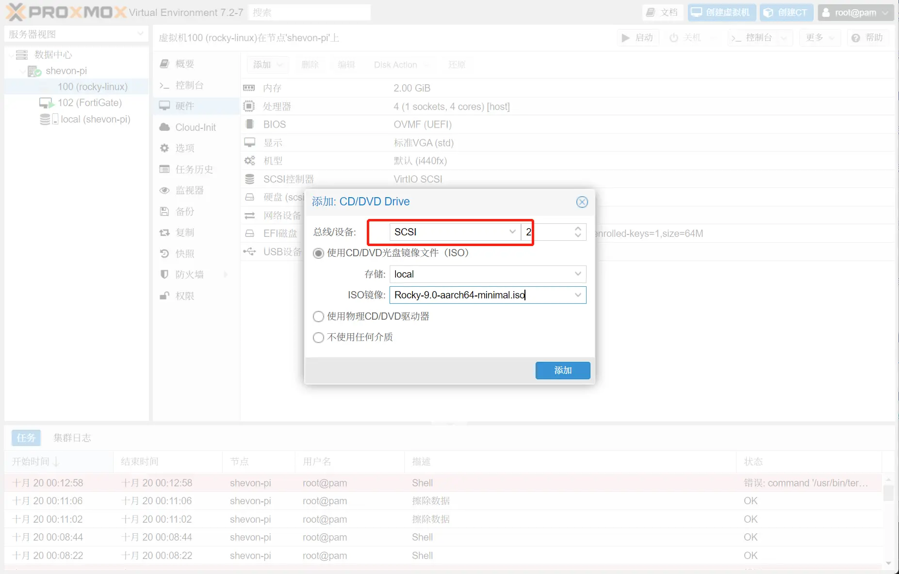Click the Snapshots history icon
The width and height of the screenshot is (899, 574).
pos(164,253)
